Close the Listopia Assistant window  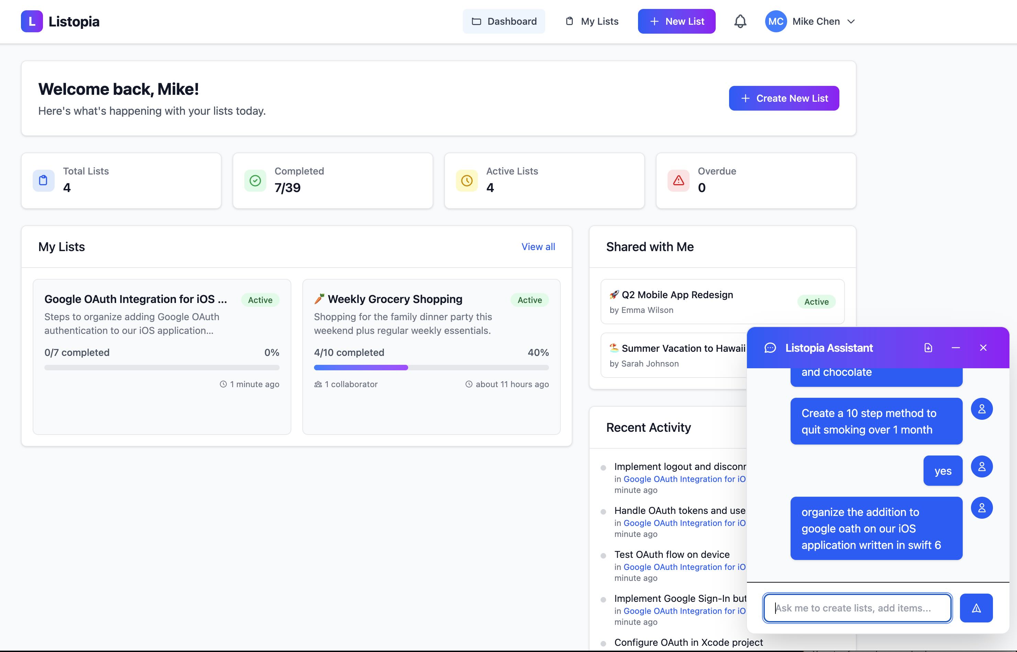(x=983, y=348)
